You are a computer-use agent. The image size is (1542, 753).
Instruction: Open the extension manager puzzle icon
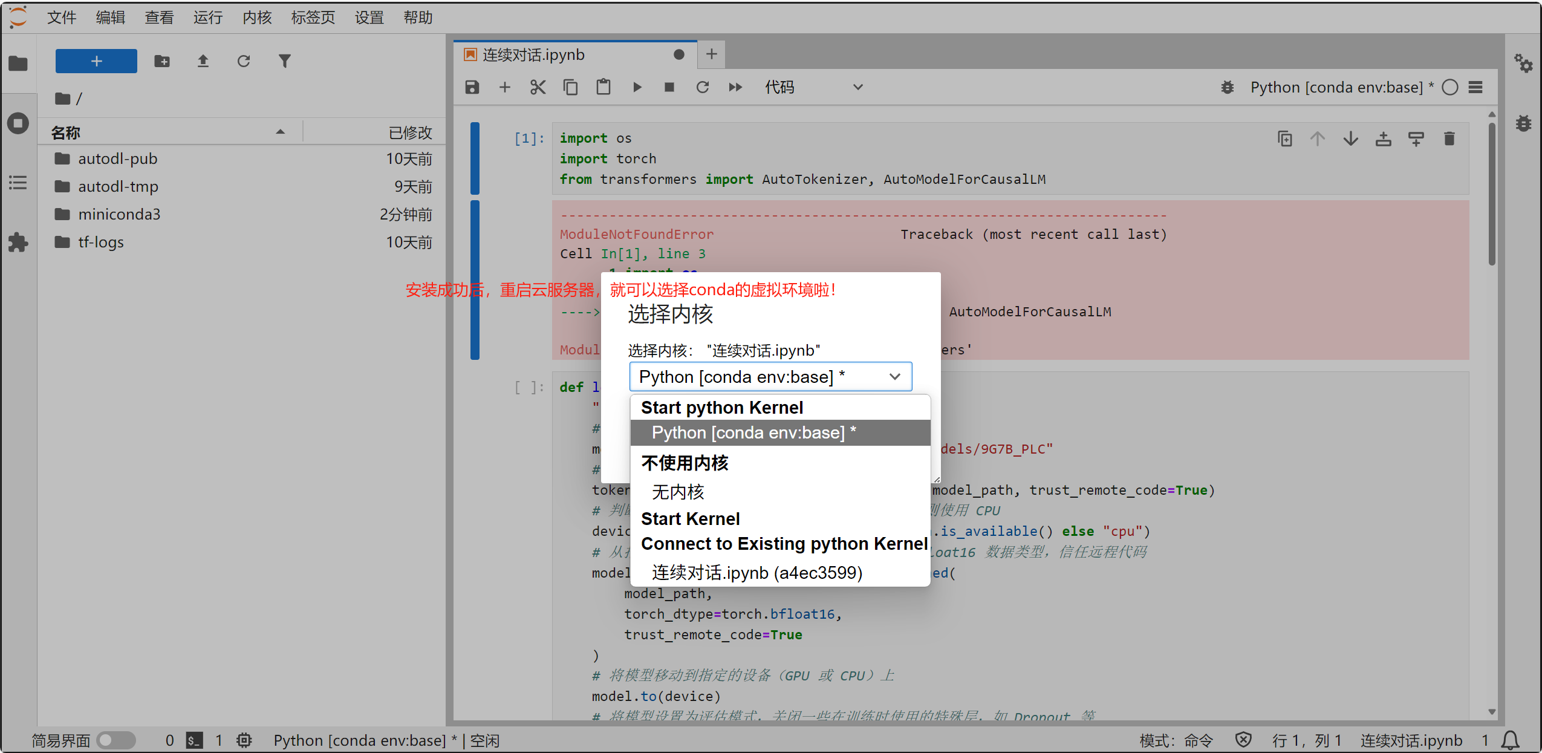(x=18, y=243)
